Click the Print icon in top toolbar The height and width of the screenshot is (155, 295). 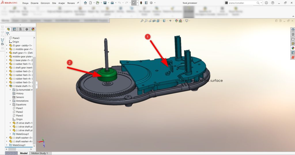tap(112, 3)
